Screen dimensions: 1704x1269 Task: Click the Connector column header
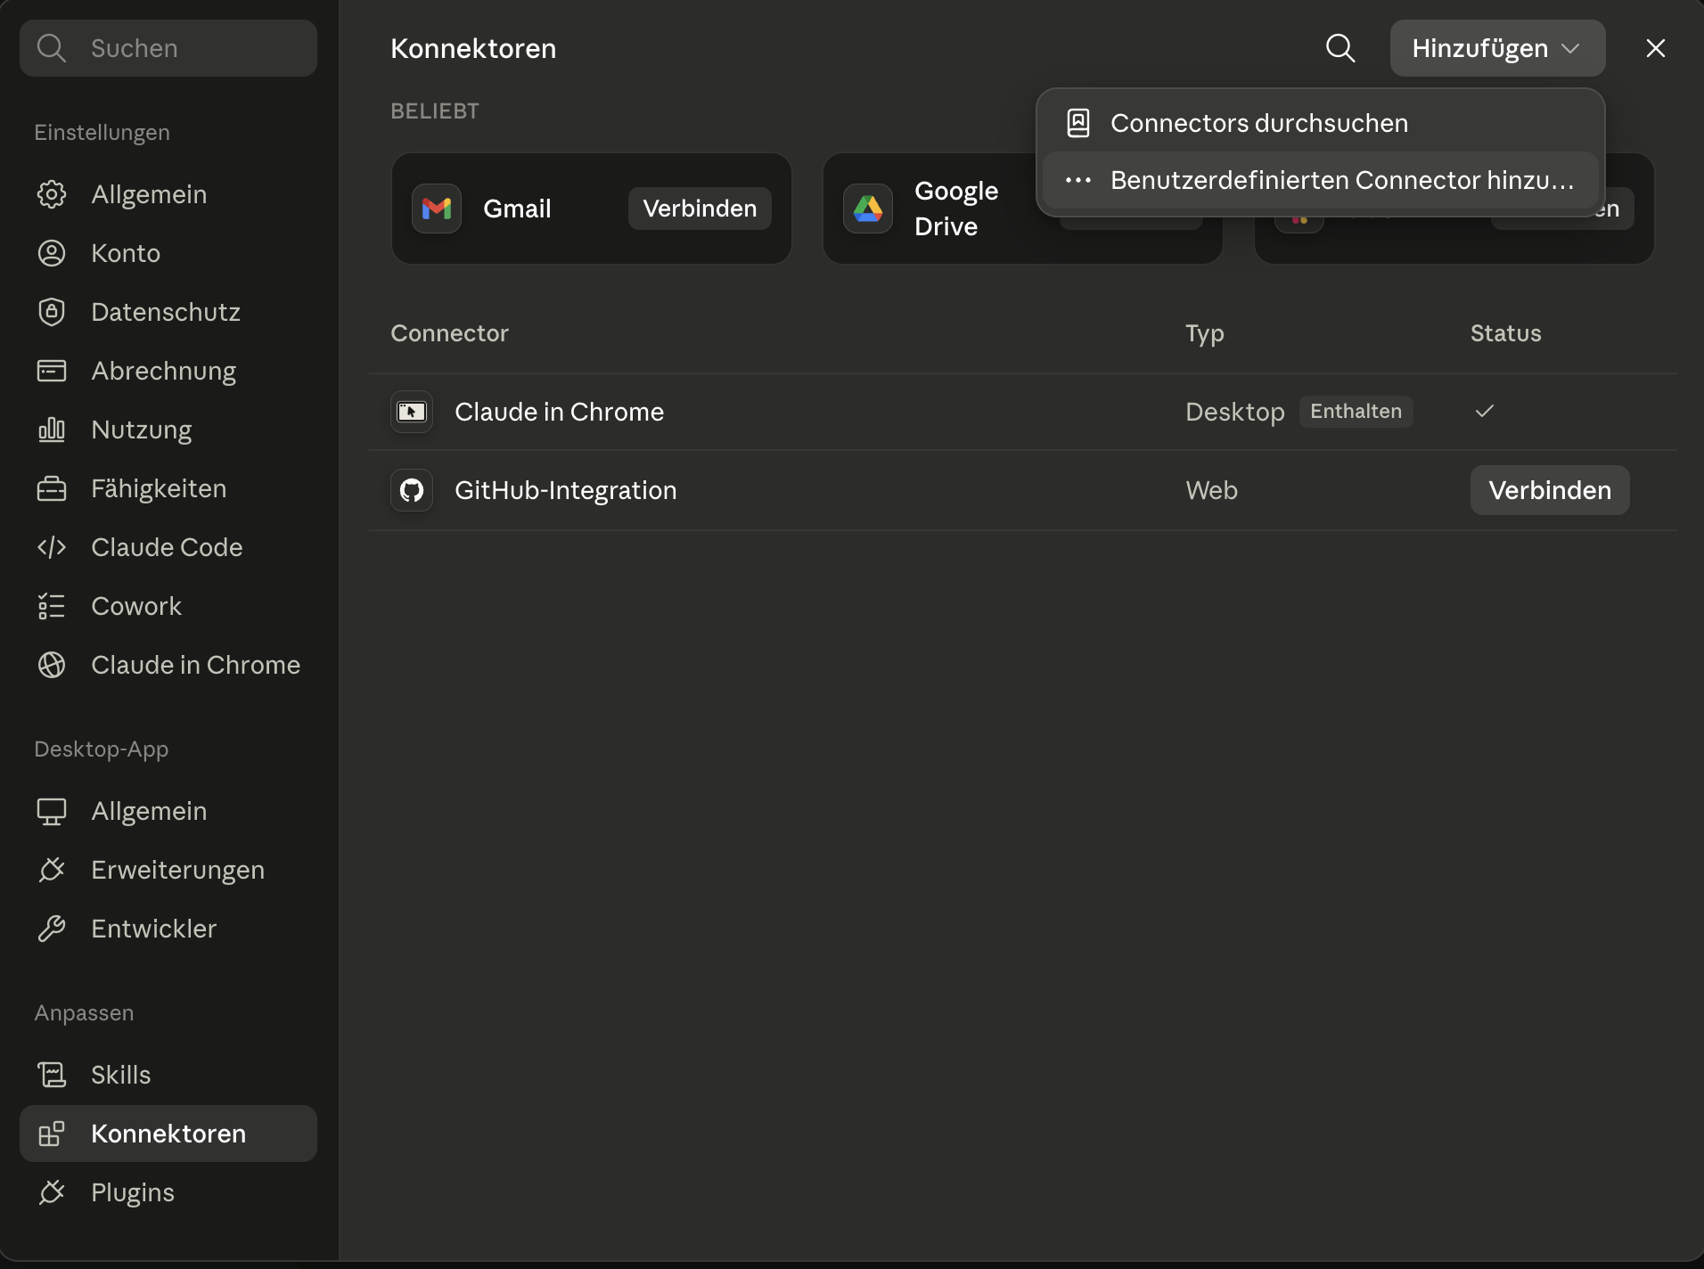click(x=449, y=333)
